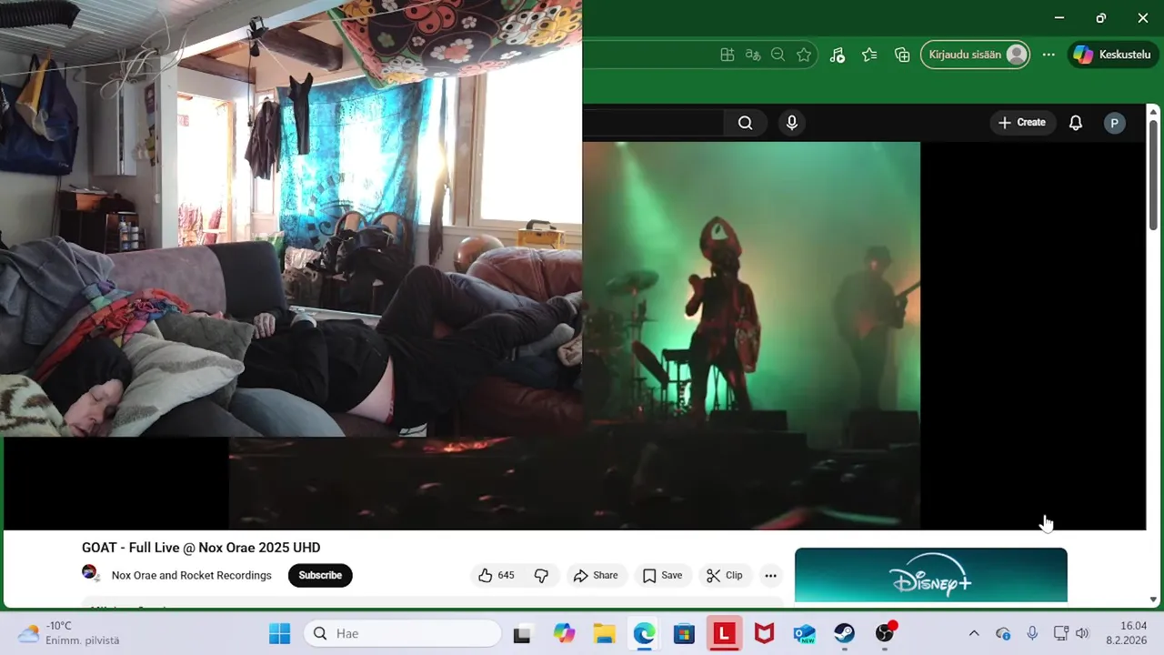Open volume speaker tray icon
The image size is (1164, 655).
point(1081,633)
